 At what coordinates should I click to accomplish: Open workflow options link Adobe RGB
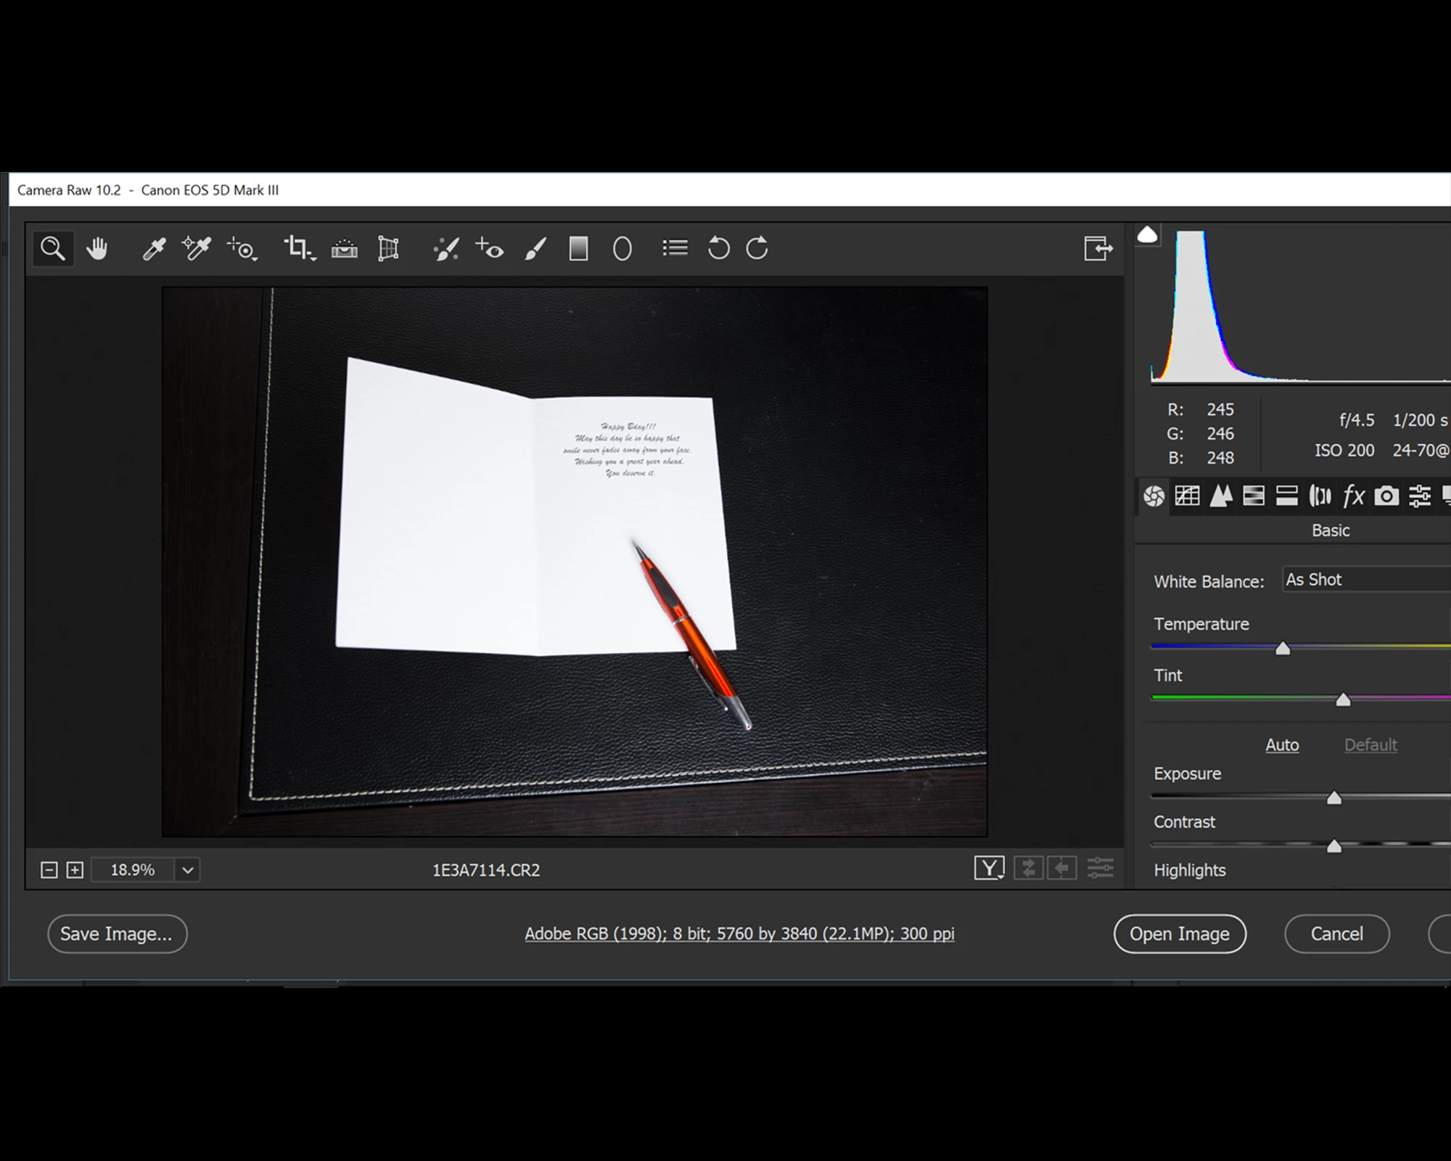click(739, 934)
